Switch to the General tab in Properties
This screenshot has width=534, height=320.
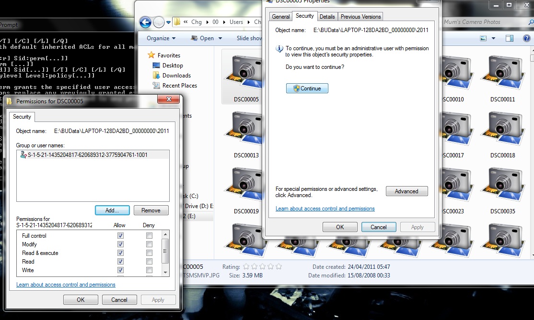280,17
